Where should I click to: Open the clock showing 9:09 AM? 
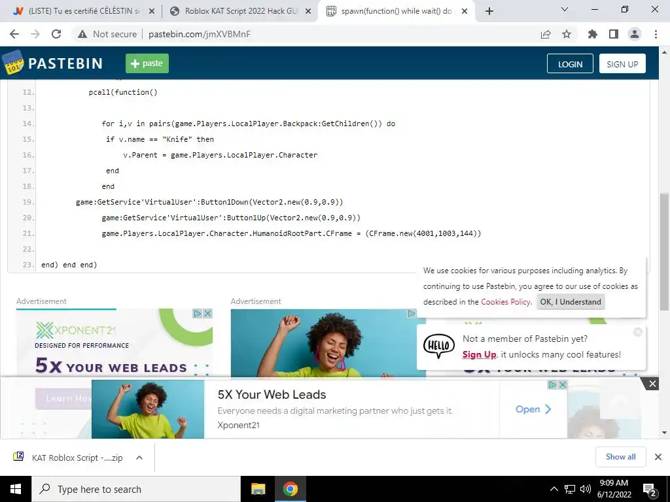pyautogui.click(x=614, y=489)
